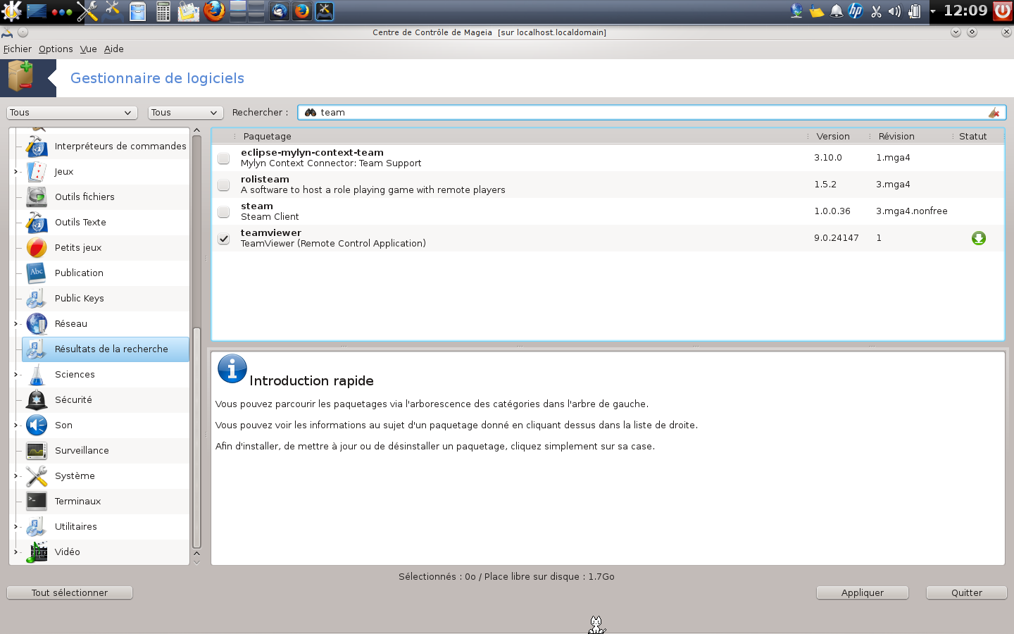Viewport: 1014px width, 634px height.
Task: Expand the Système category
Action: coord(16,475)
